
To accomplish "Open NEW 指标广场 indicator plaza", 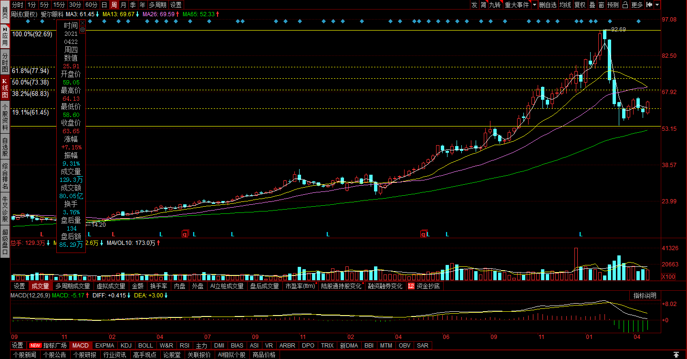I will [x=48, y=345].
